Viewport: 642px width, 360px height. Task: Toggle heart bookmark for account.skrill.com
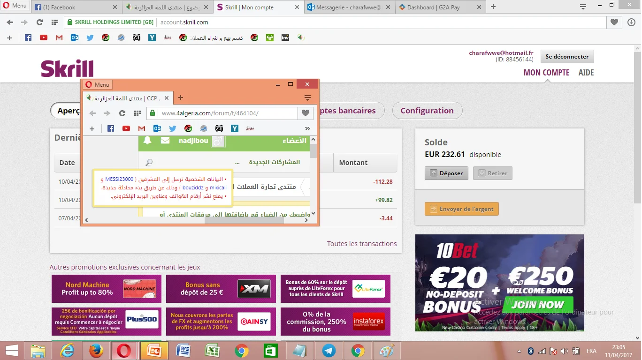click(614, 22)
